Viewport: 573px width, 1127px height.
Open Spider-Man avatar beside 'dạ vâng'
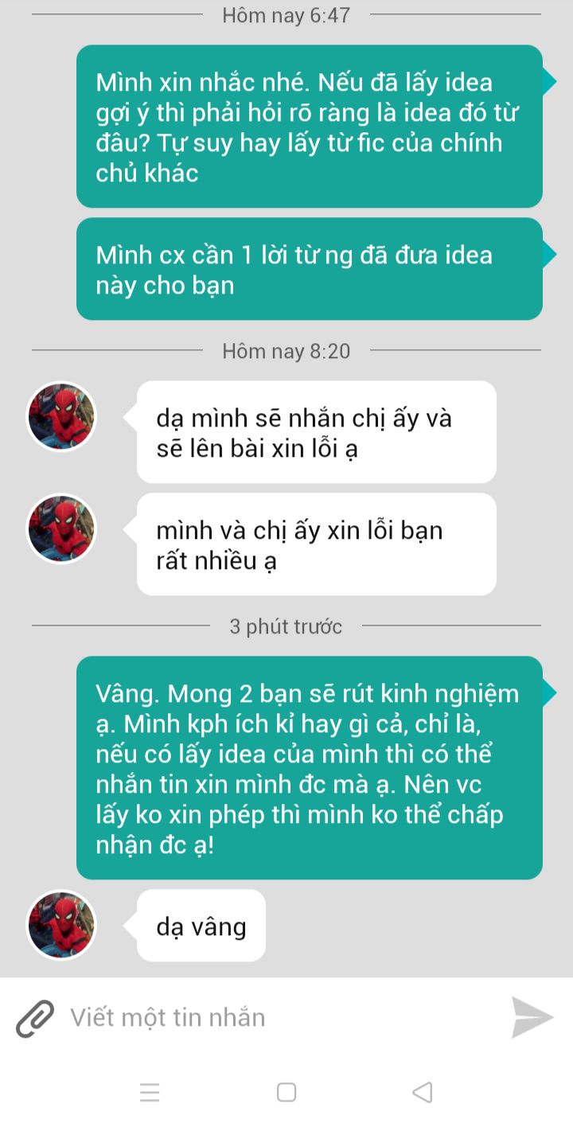[61, 925]
